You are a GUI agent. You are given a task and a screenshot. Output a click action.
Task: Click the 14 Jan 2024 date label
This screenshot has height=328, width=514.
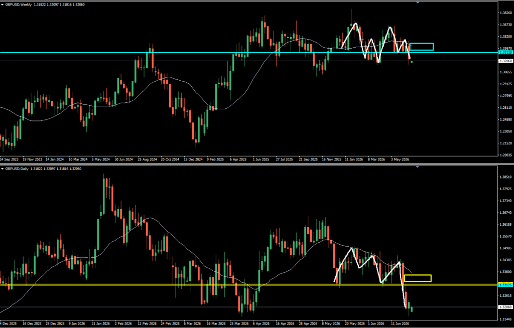tap(55, 159)
